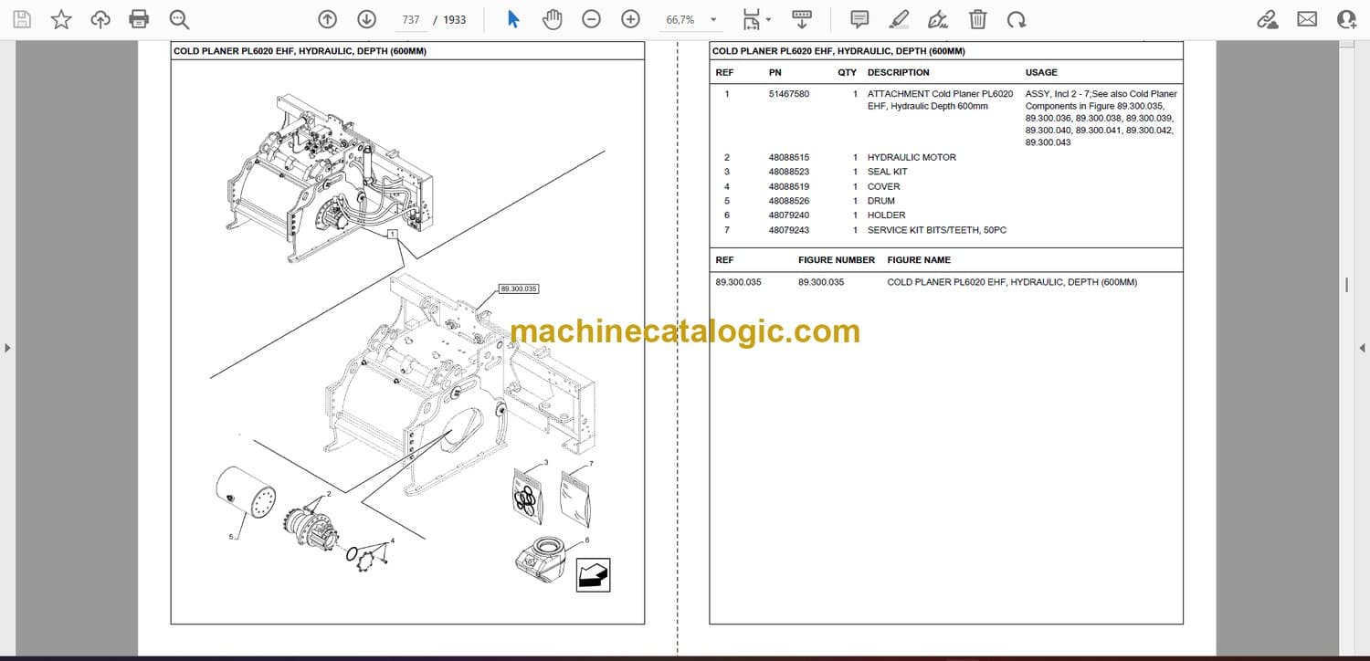Expand the left navigation pane

(7, 348)
